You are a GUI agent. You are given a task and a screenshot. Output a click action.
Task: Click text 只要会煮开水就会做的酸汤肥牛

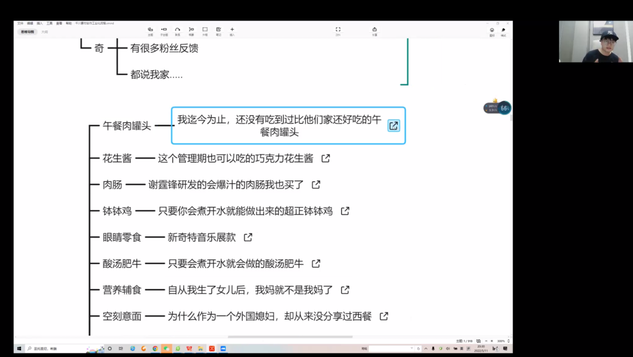(236, 263)
